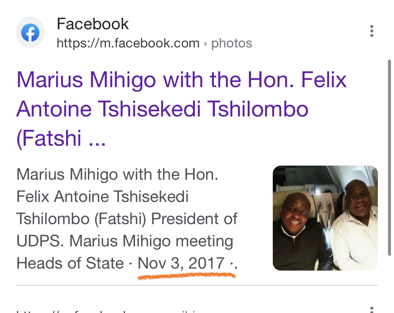
Task: Click "Antoine Tshisekedi Tshilombo" title line
Action: [162, 109]
